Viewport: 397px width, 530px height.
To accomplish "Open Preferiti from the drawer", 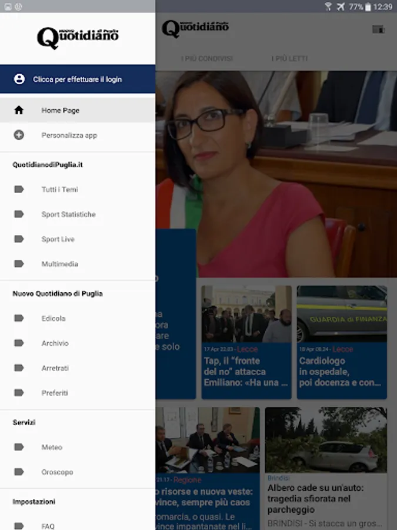I will (78, 393).
